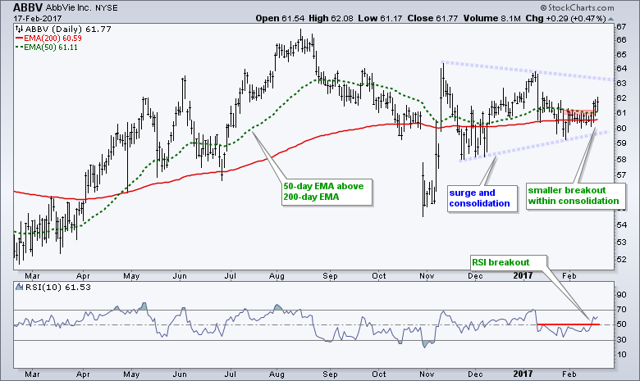Select the ABBV ticker symbol title

point(28,7)
